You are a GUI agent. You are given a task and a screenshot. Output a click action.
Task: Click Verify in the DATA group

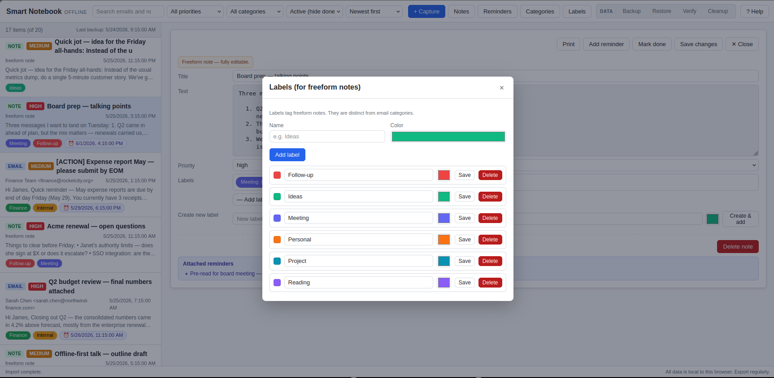pyautogui.click(x=689, y=11)
